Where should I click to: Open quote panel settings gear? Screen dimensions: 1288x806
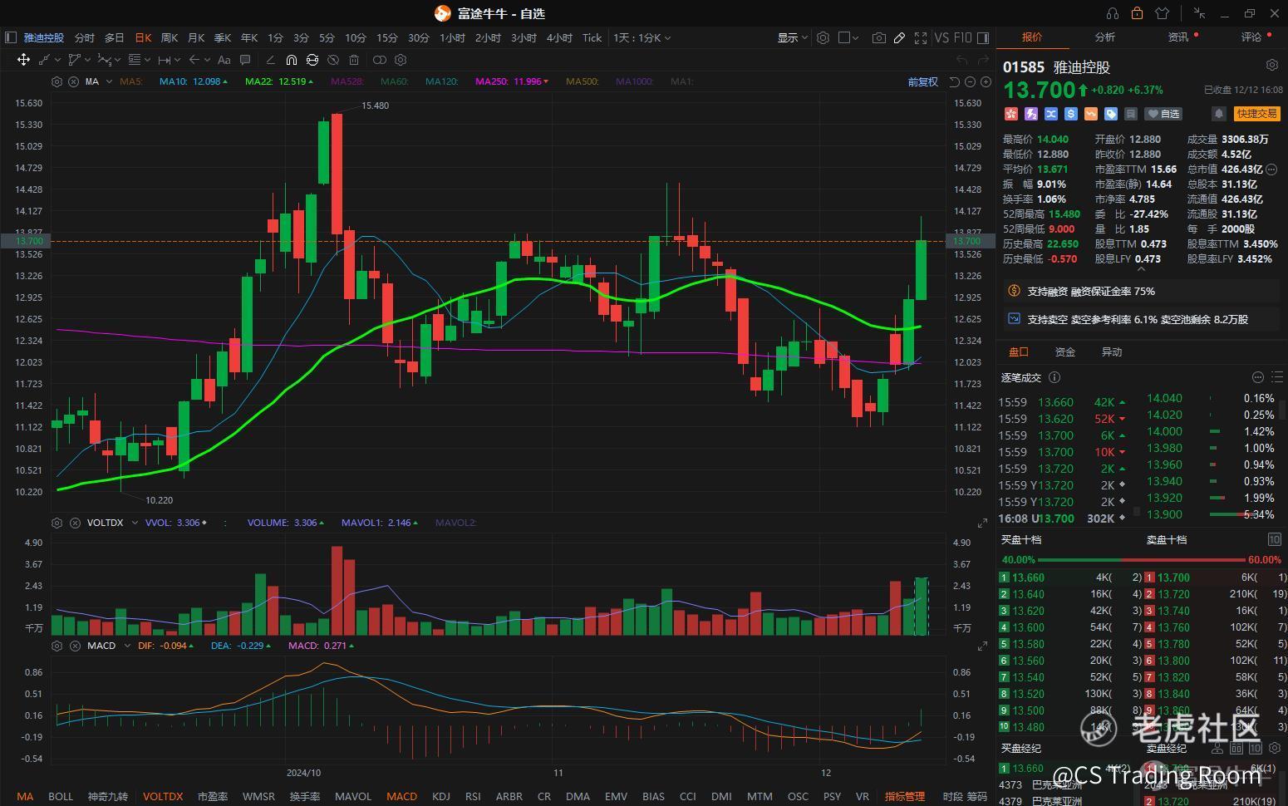1271,65
